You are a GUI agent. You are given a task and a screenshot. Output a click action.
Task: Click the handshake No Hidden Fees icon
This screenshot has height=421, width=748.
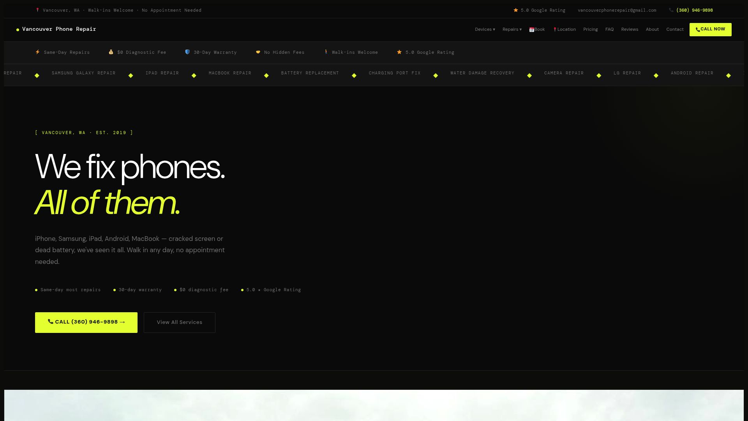(258, 52)
